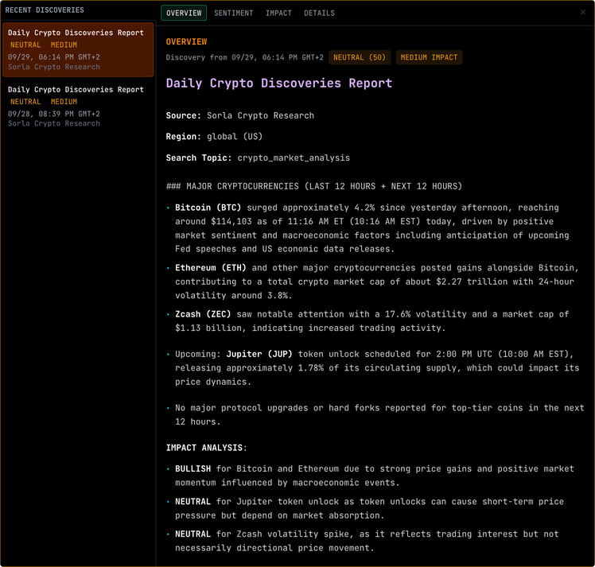Click the NEUTRAL label for Jupiter token unlock

(192, 501)
